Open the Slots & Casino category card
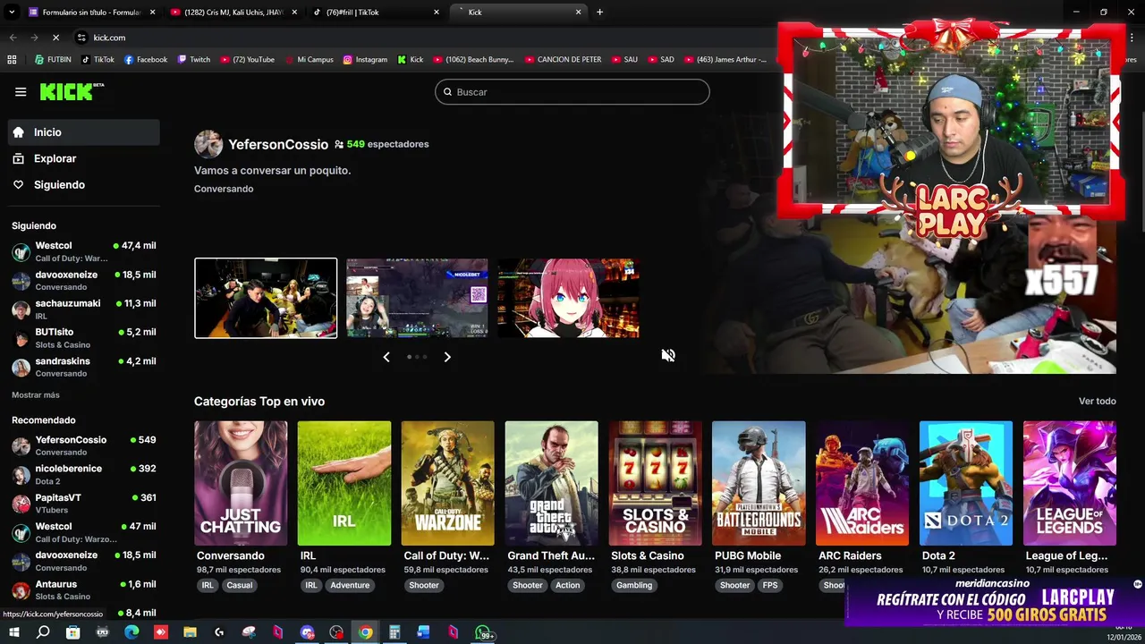Viewport: 1145px width, 644px height. [x=655, y=483]
